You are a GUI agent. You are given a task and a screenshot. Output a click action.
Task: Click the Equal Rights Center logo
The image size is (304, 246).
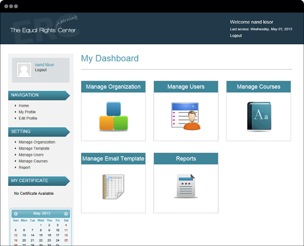tap(44, 28)
